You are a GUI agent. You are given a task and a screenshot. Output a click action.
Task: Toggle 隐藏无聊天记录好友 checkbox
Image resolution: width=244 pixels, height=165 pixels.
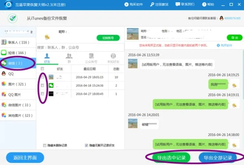tap(87, 145)
